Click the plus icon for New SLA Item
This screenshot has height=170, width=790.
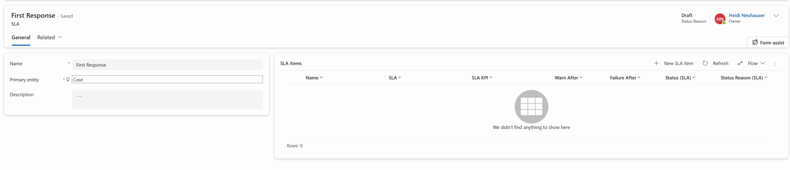pos(656,63)
